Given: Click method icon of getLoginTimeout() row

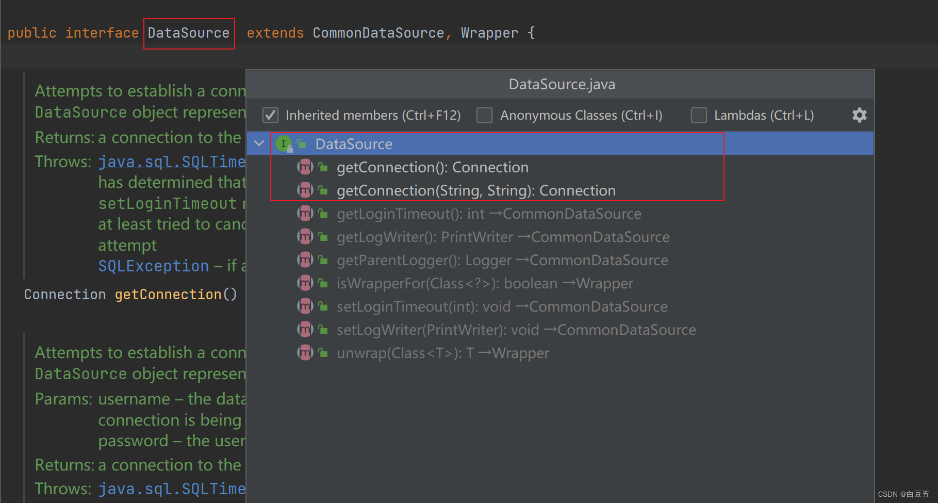Looking at the screenshot, I should pos(305,213).
